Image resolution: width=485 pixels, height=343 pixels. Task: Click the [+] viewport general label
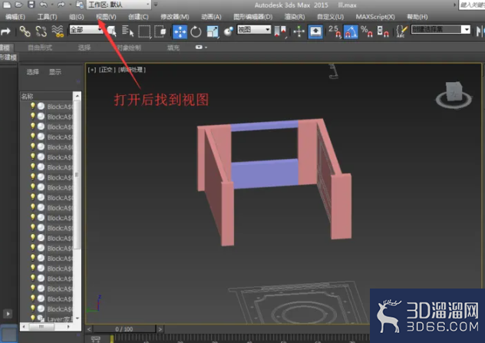pos(92,70)
